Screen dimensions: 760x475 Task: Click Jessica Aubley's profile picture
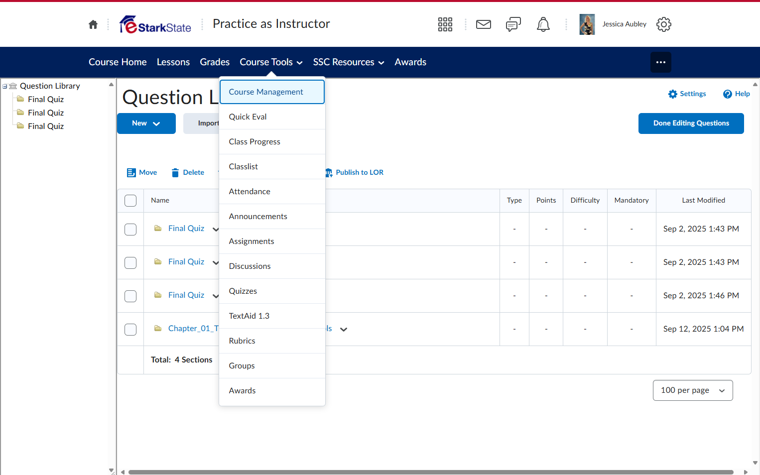point(587,24)
